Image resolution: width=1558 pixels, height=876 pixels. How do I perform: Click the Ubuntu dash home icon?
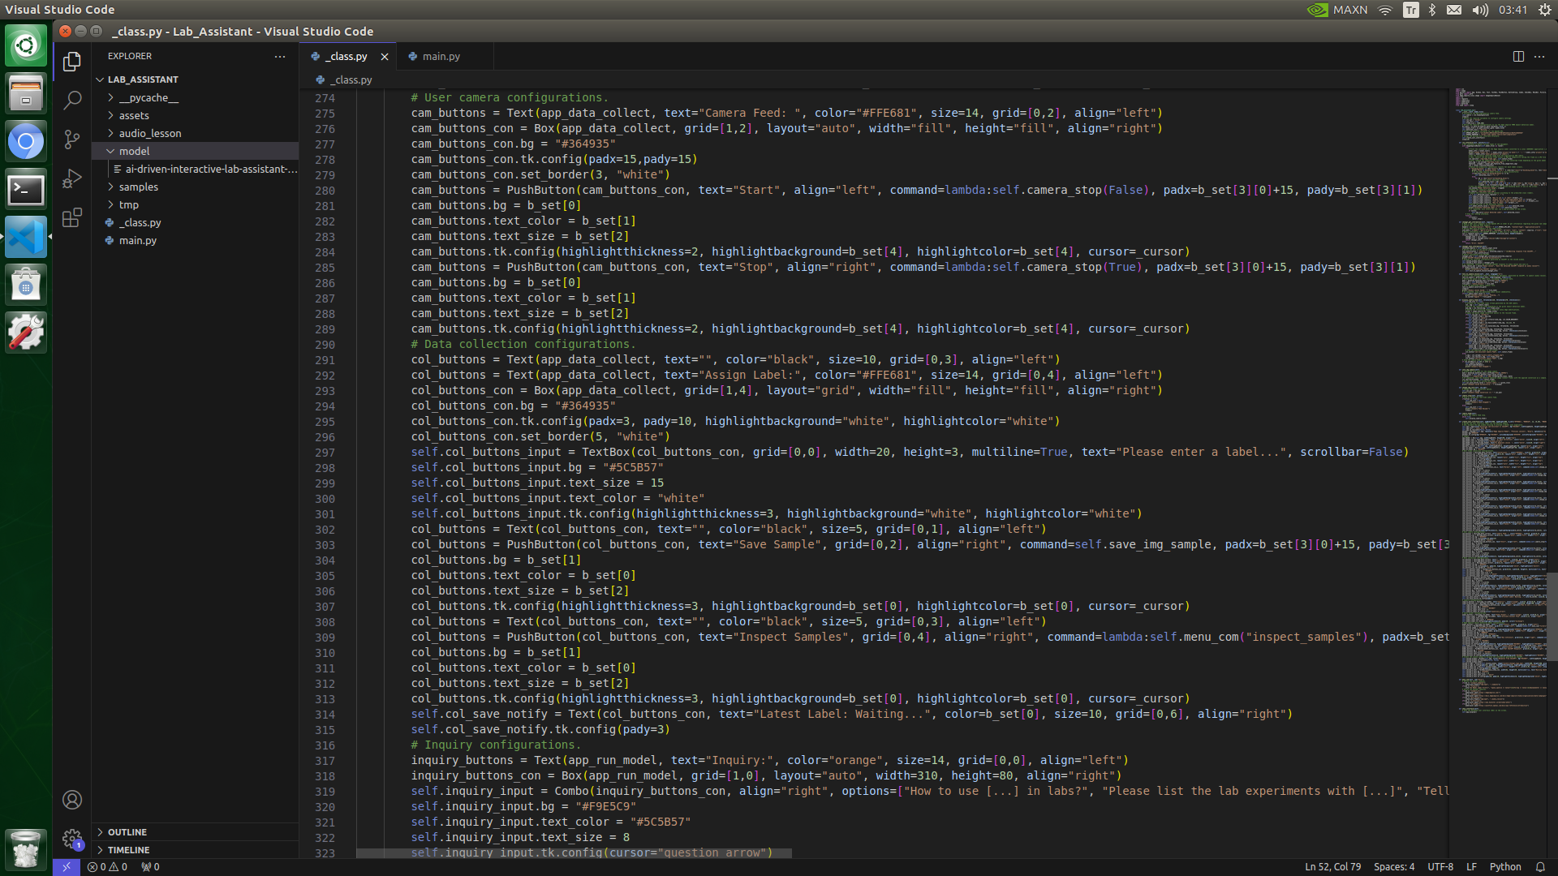click(x=26, y=46)
